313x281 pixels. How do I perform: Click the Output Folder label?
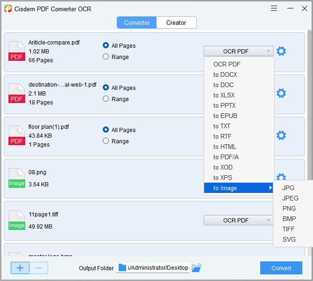[x=96, y=268]
